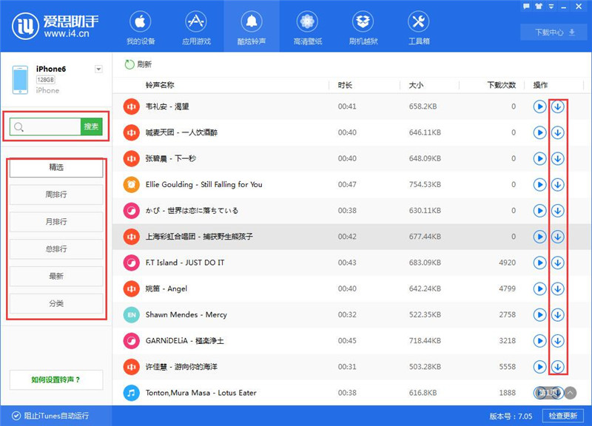
Task: Click inside the ringtone search box
Action: point(44,126)
